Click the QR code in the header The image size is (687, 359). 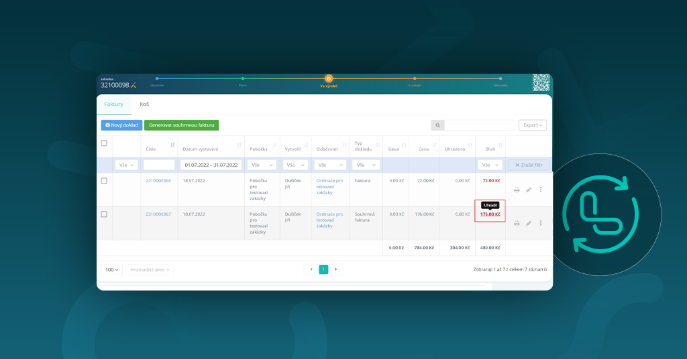tap(541, 82)
